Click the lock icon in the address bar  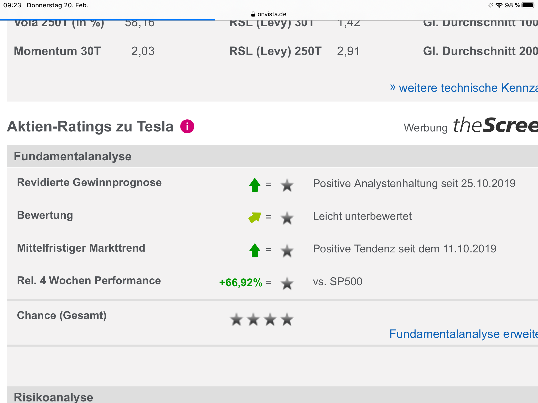253,14
